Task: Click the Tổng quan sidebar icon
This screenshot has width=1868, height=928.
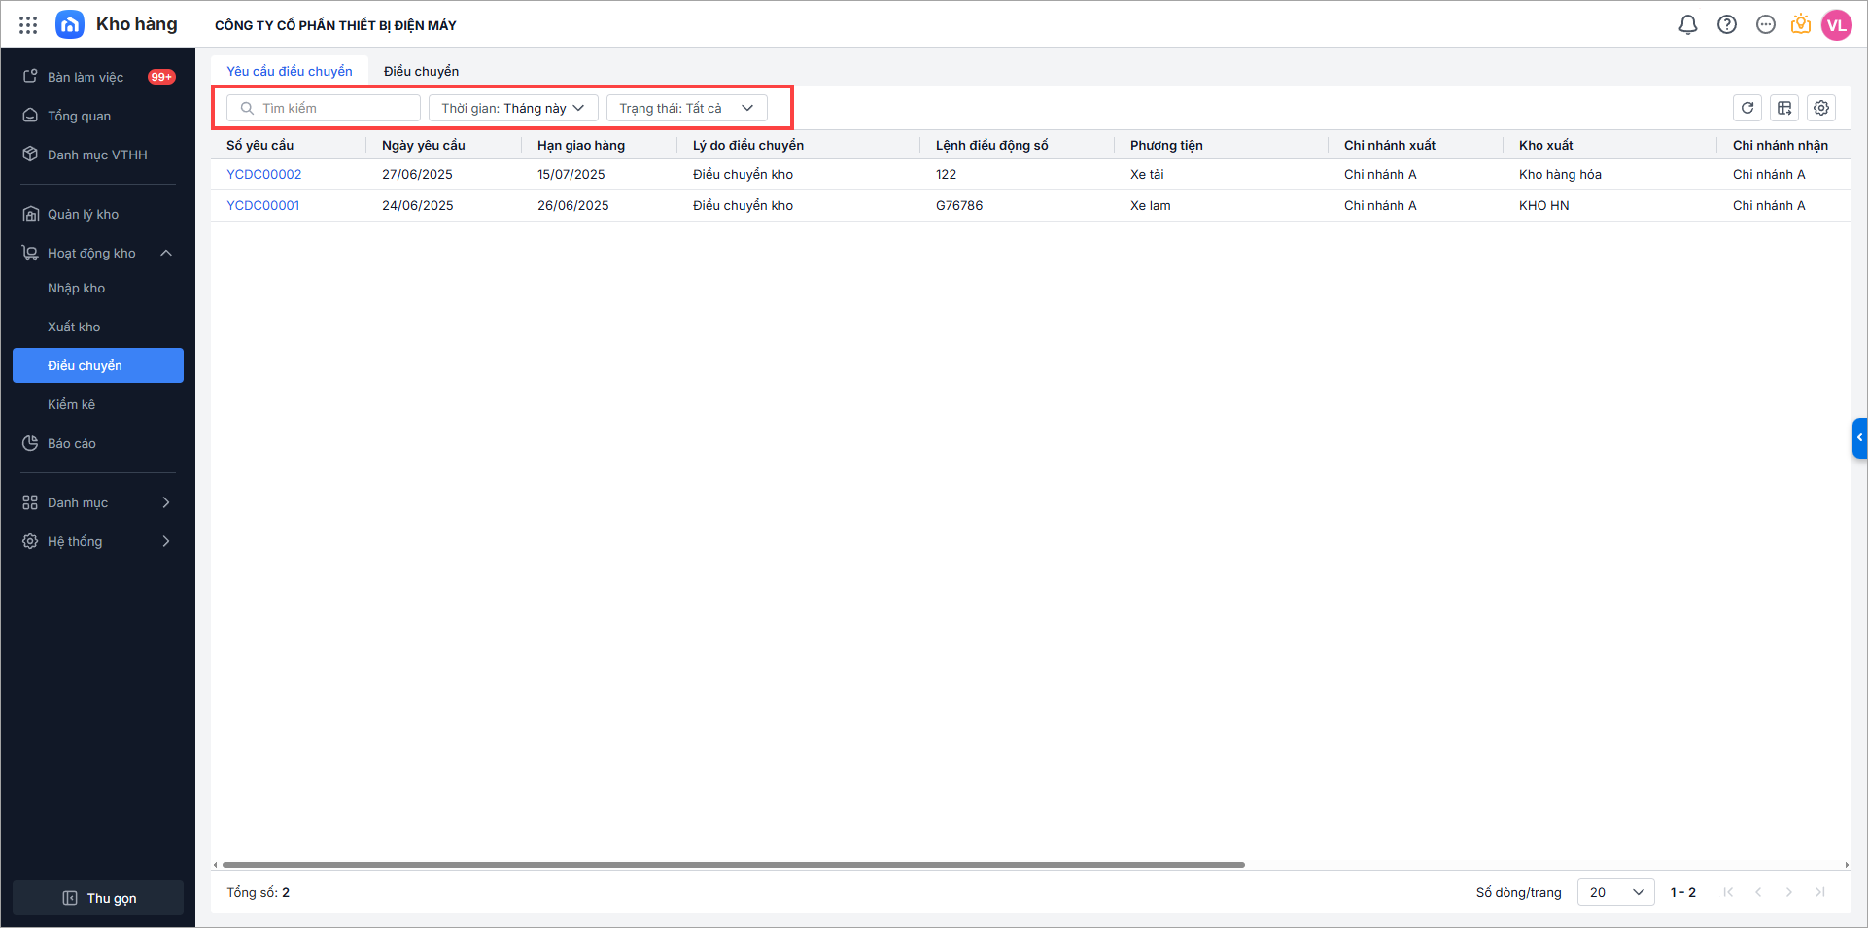Action: click(x=30, y=116)
